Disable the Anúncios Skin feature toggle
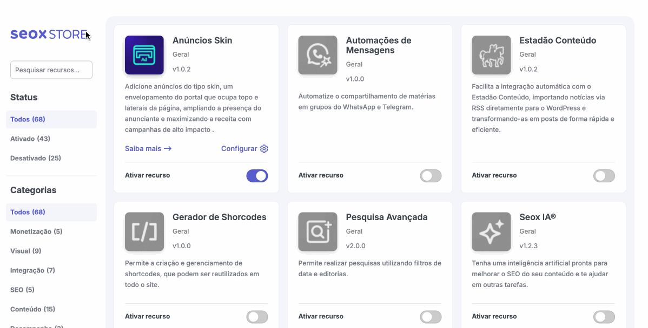 [257, 175]
